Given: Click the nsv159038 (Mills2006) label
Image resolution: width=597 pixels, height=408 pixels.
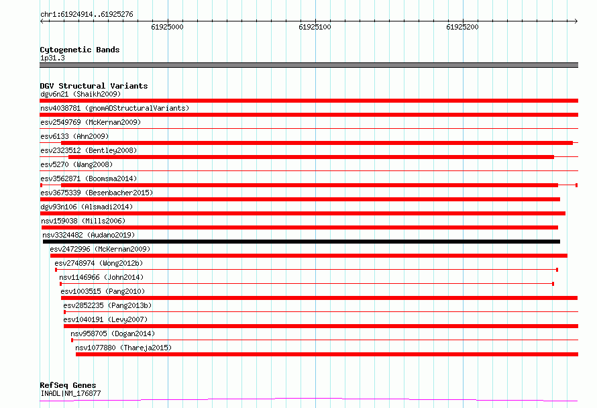Looking at the screenshot, I should 83,221.
